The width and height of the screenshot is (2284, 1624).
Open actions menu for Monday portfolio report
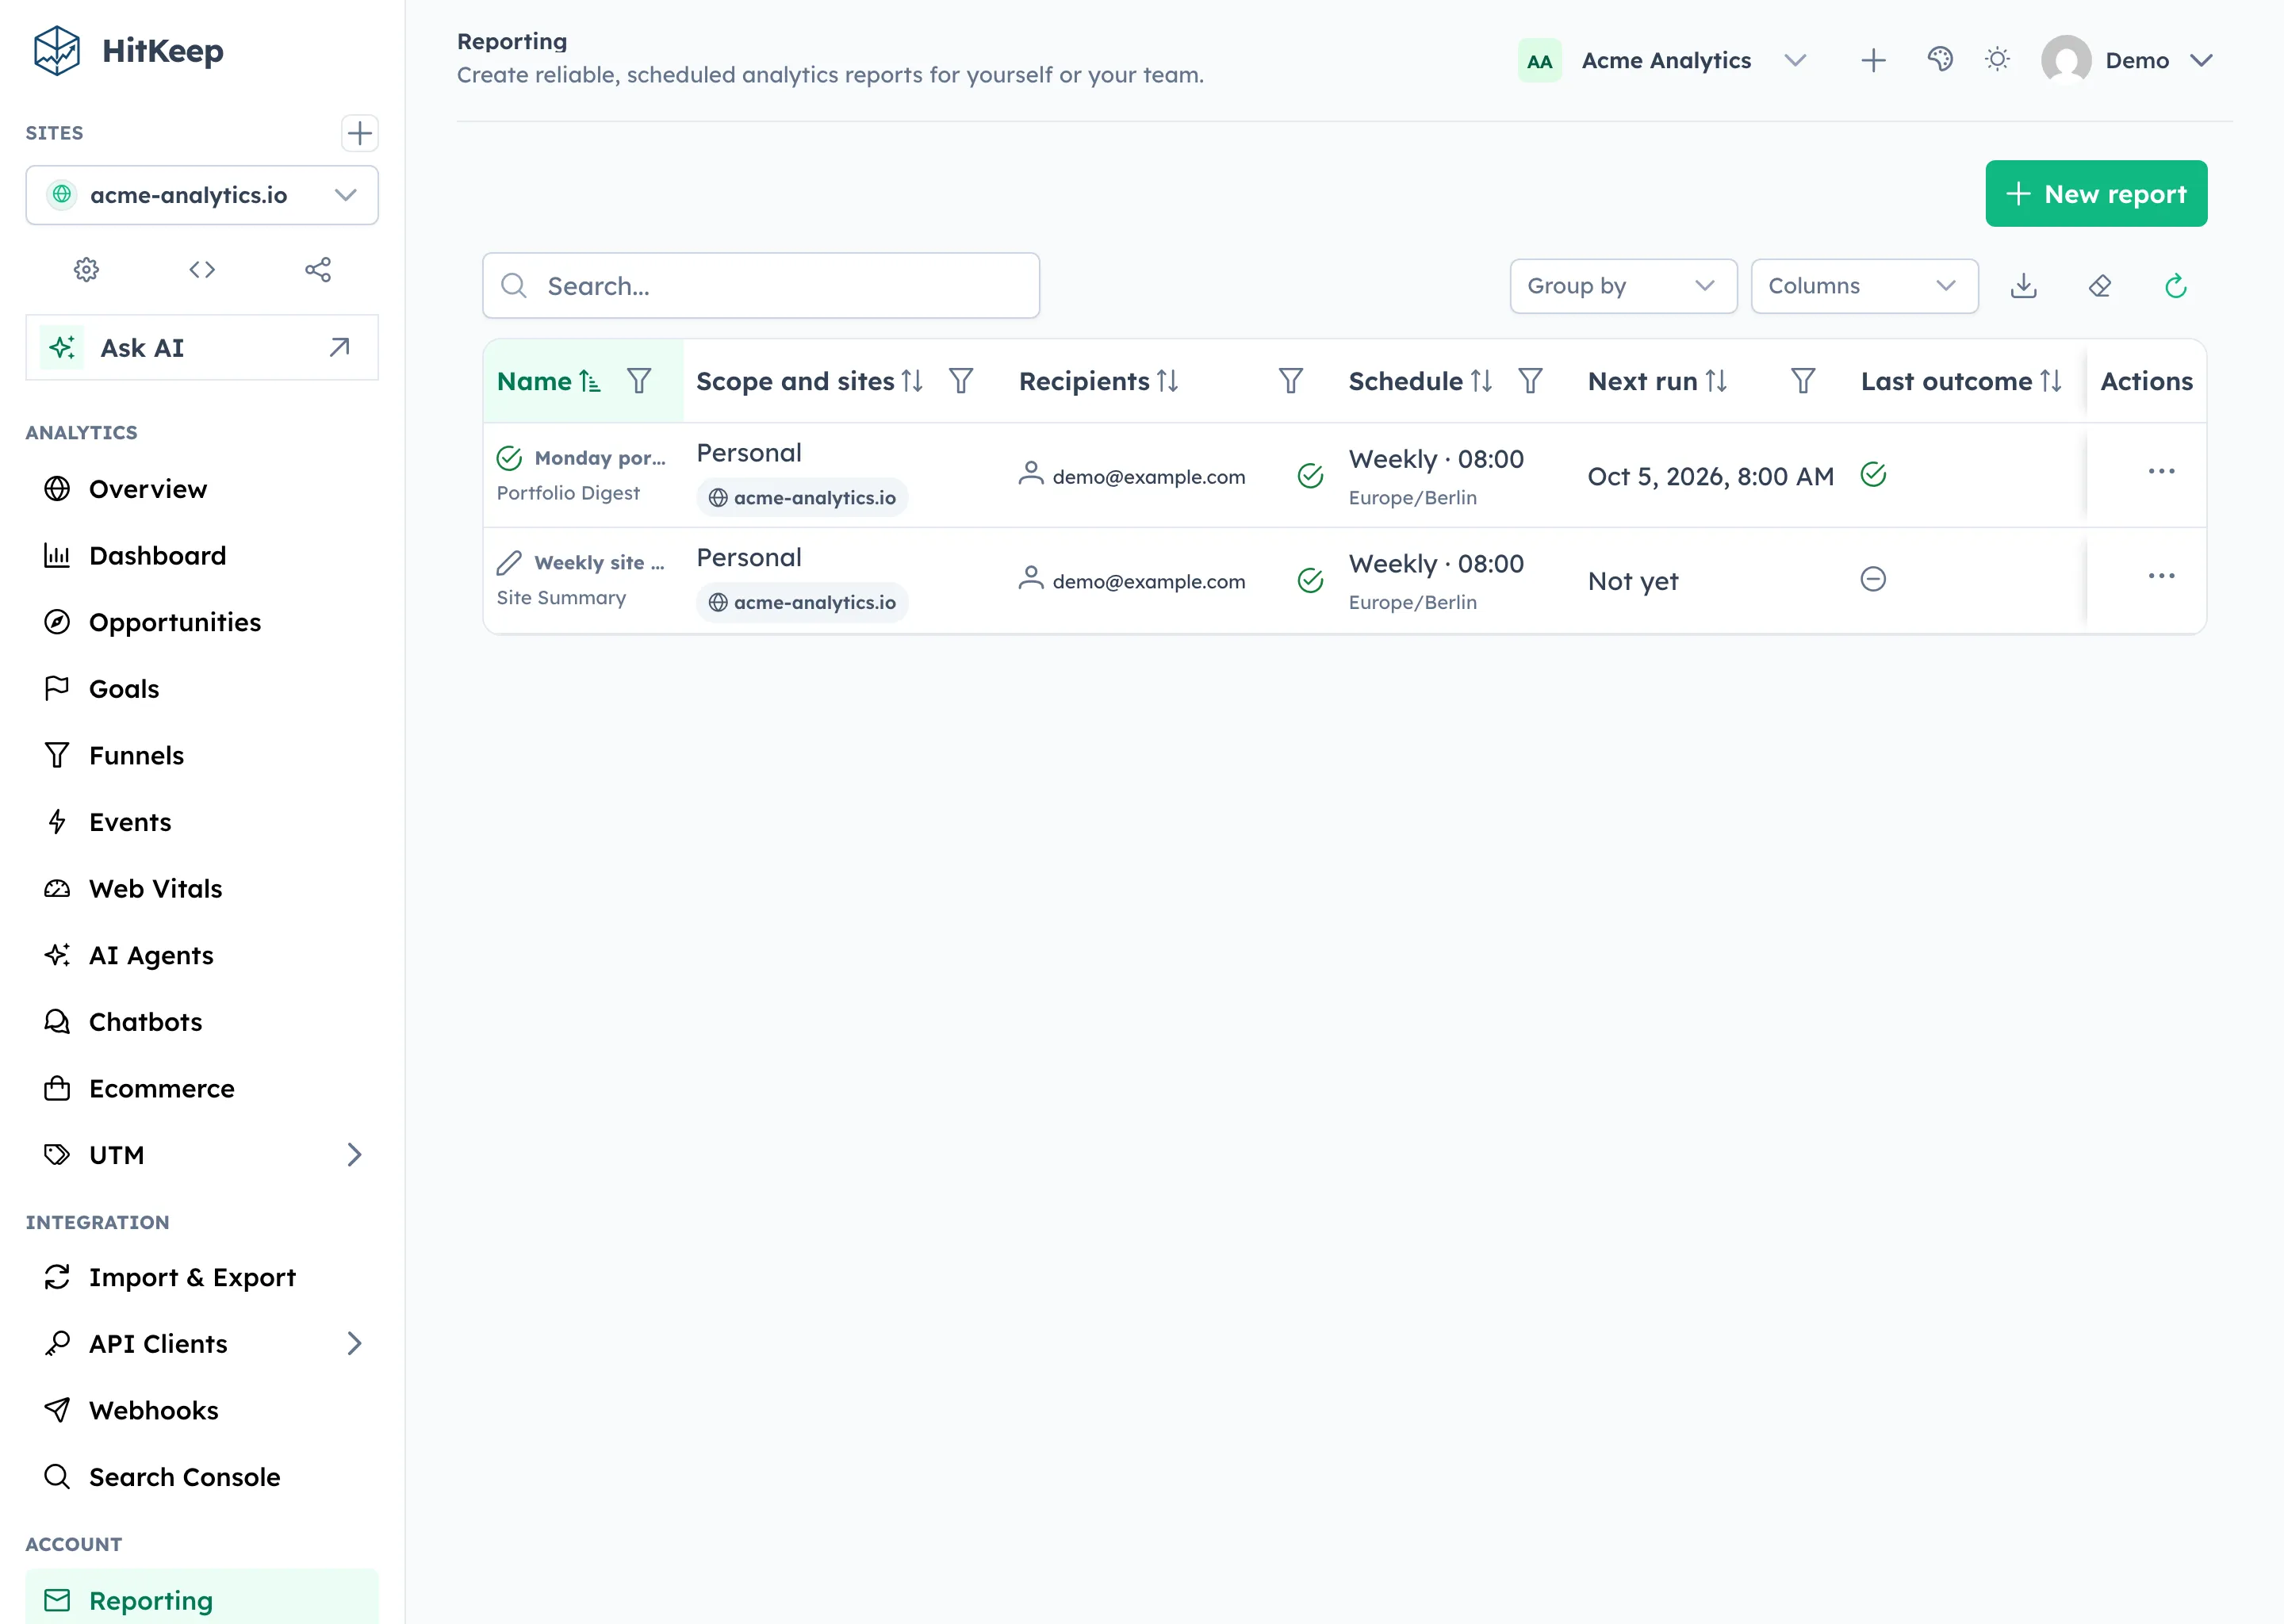(x=2161, y=471)
